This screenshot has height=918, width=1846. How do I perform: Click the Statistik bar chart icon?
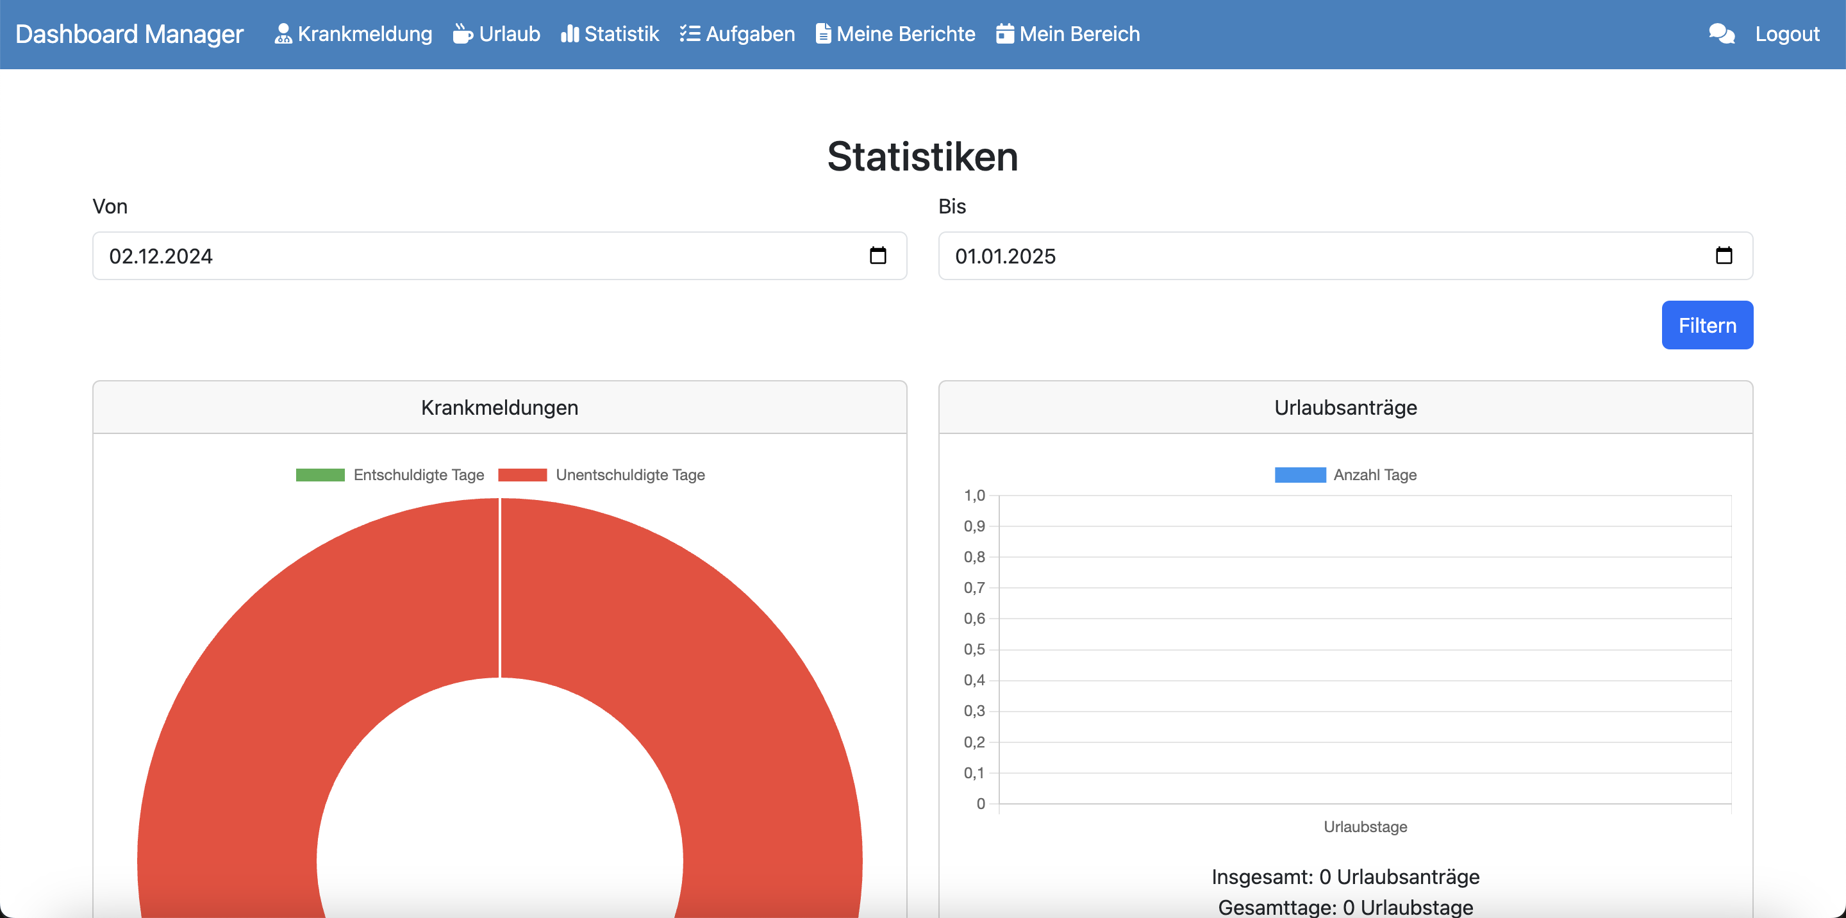click(x=569, y=34)
